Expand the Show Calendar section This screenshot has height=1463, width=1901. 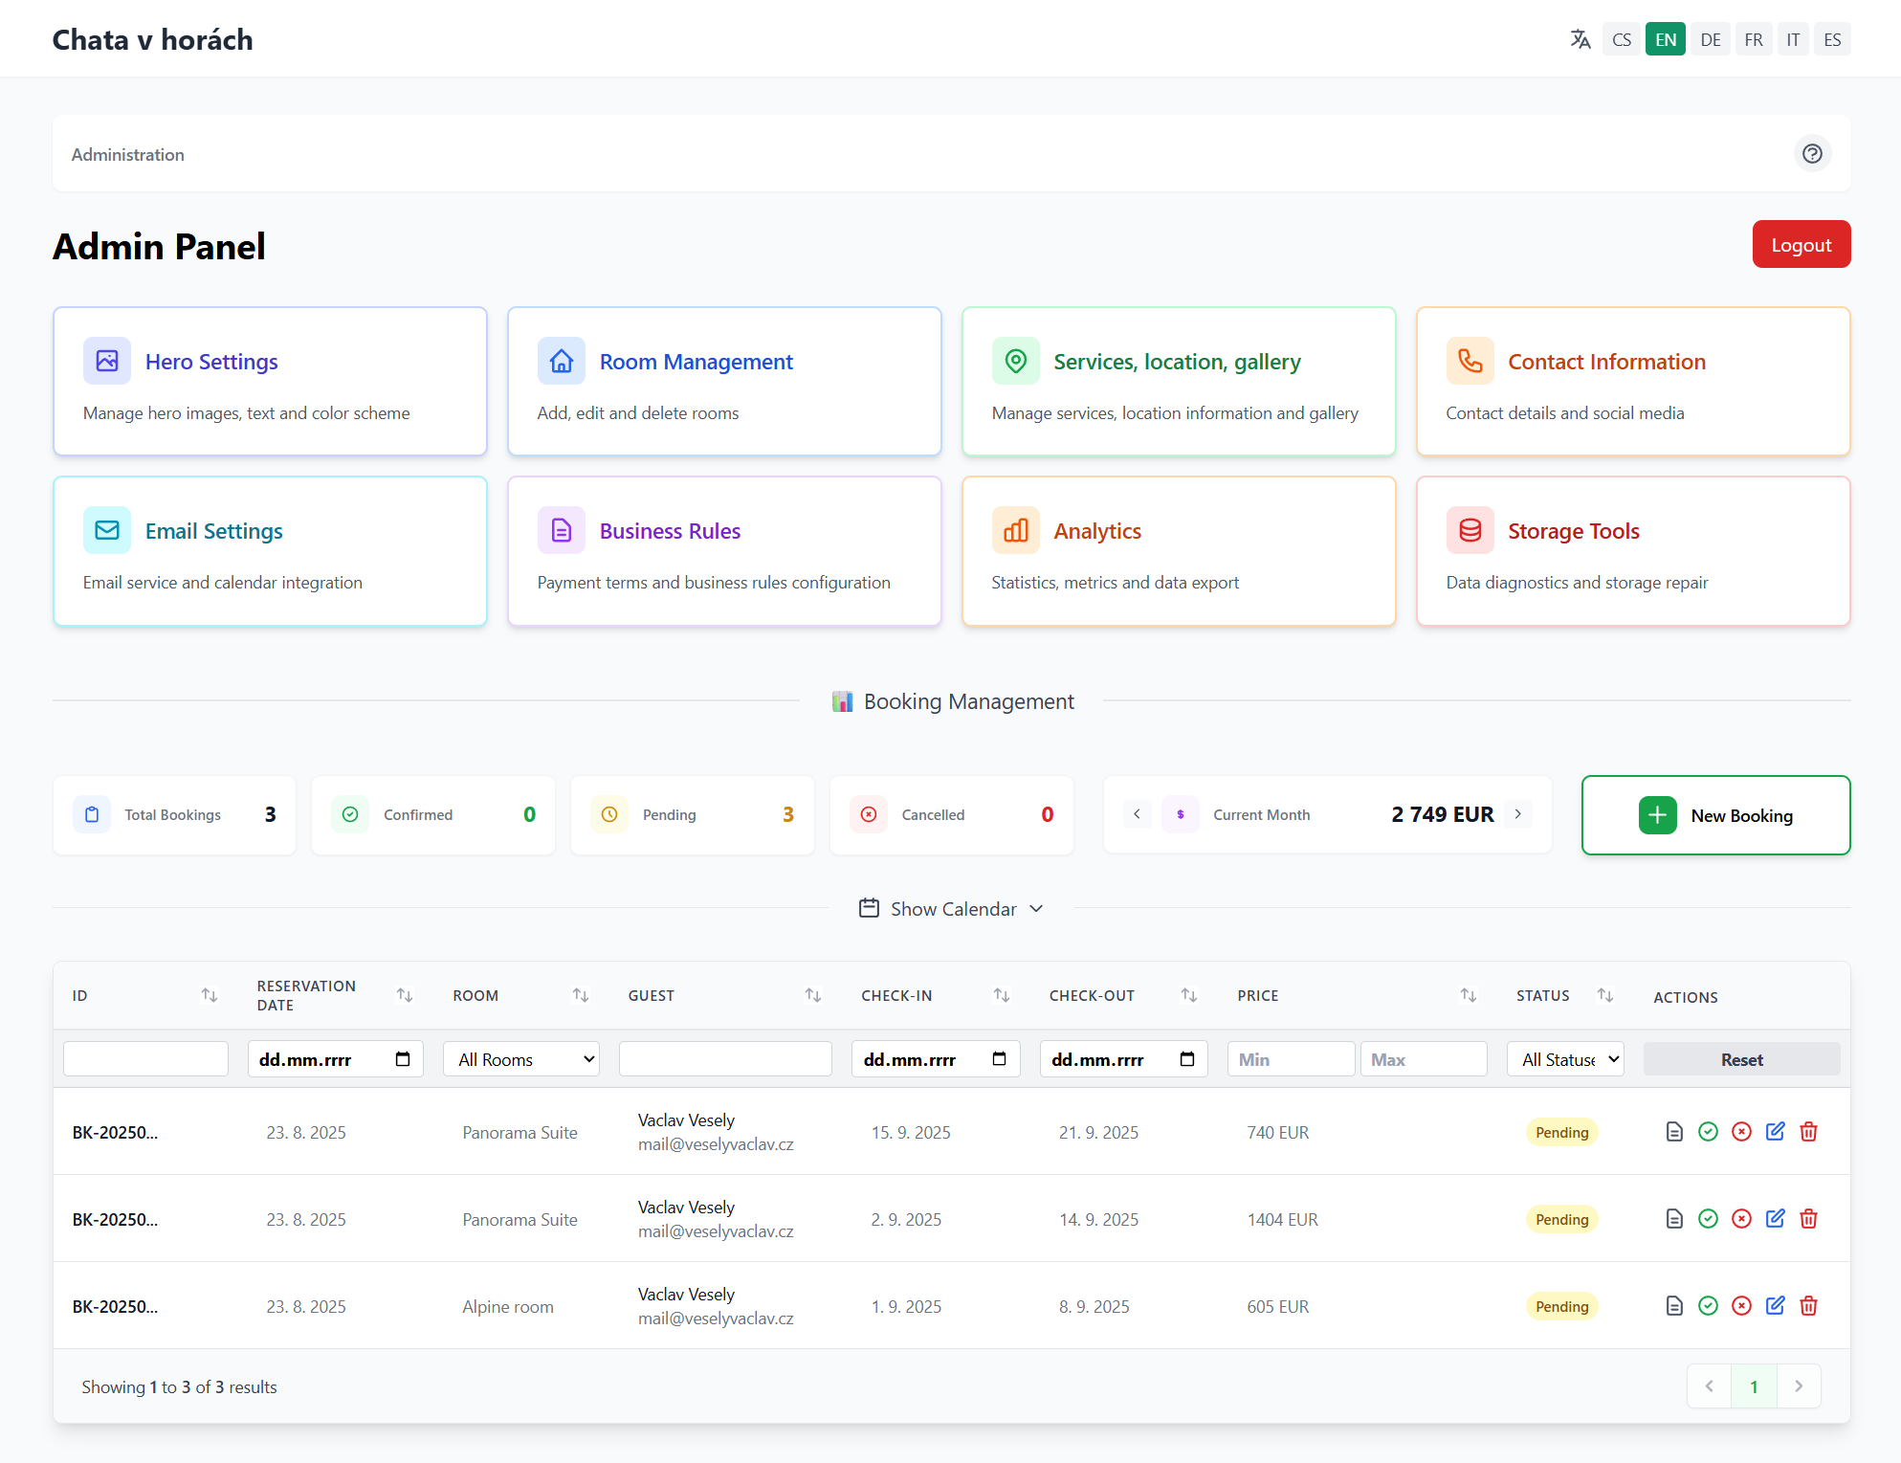[951, 909]
